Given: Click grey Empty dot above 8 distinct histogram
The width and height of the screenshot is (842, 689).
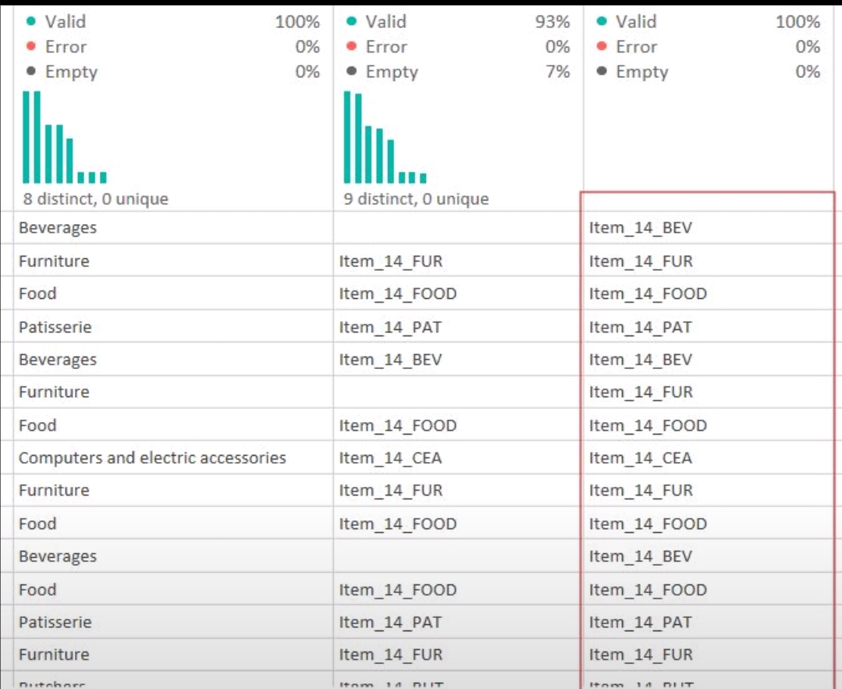Looking at the screenshot, I should (31, 71).
